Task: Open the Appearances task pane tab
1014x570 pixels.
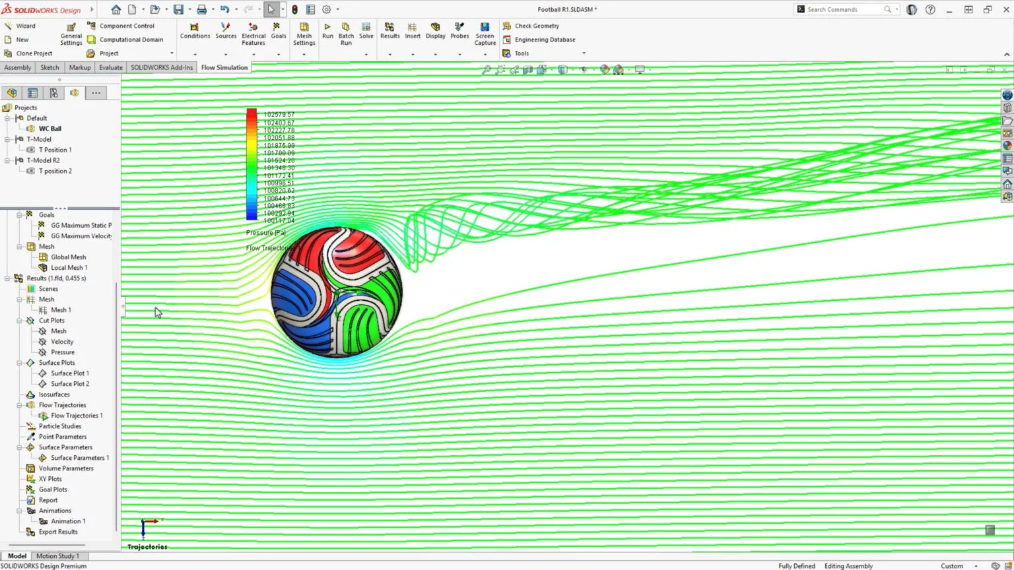Action: click(1007, 146)
